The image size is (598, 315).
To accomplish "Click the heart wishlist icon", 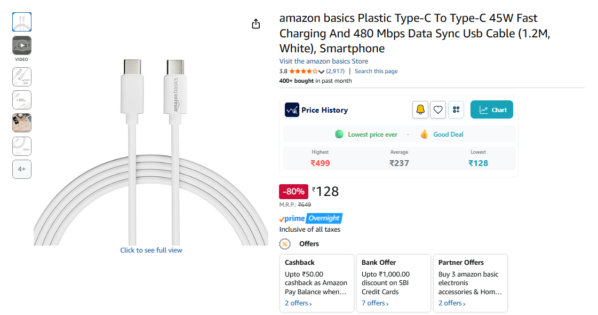I will pyautogui.click(x=438, y=110).
